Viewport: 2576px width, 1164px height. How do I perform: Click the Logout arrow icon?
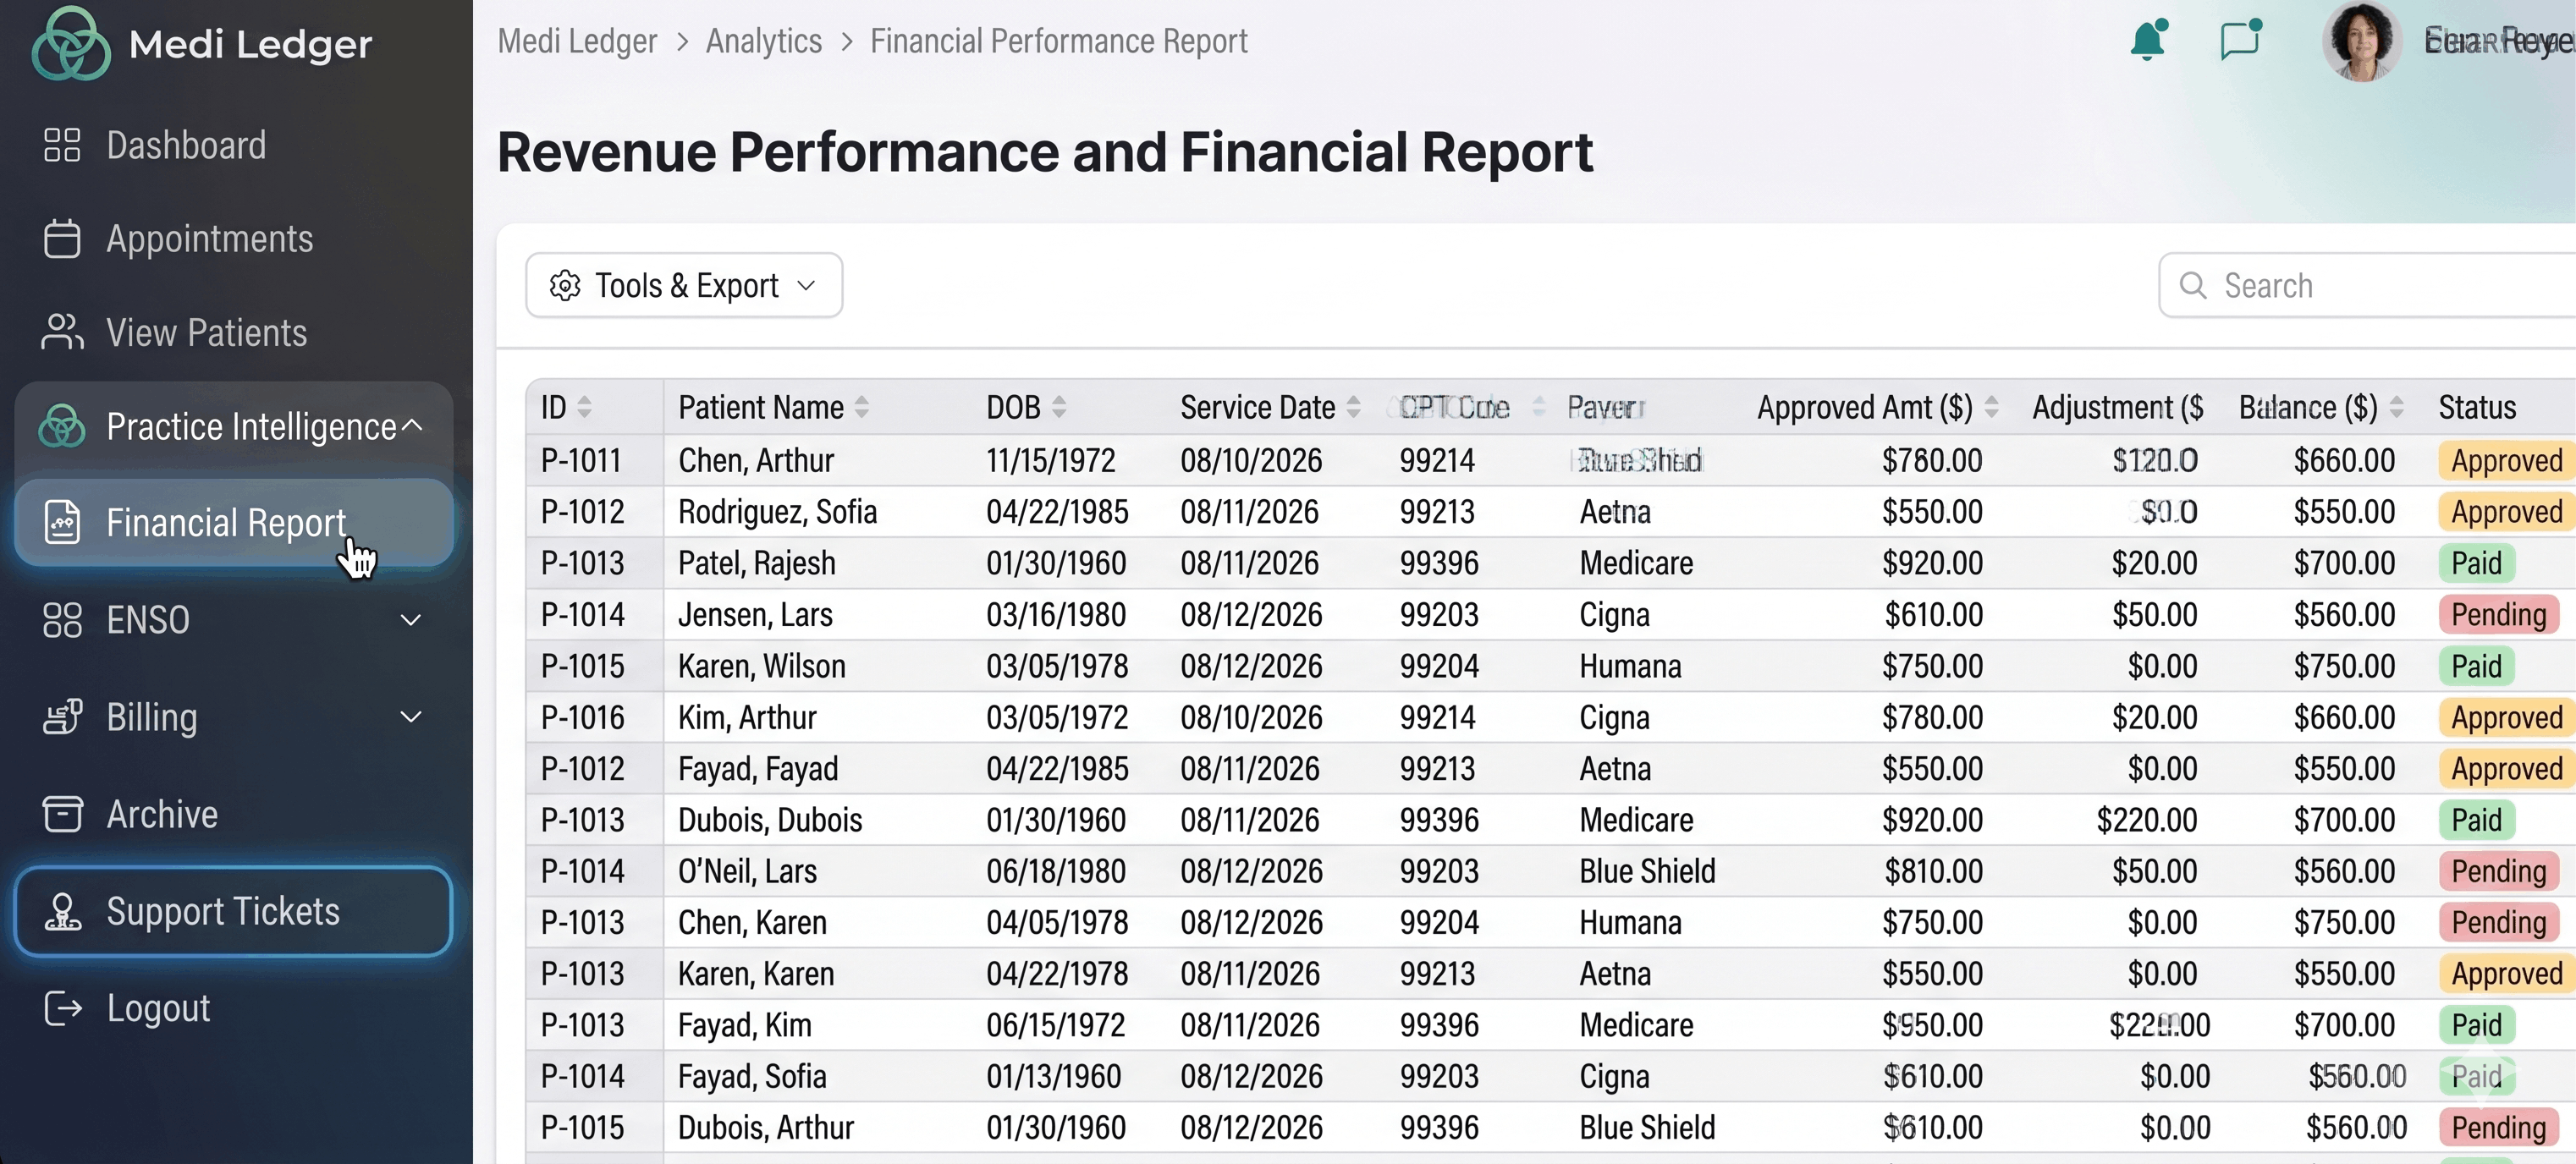coord(62,1008)
